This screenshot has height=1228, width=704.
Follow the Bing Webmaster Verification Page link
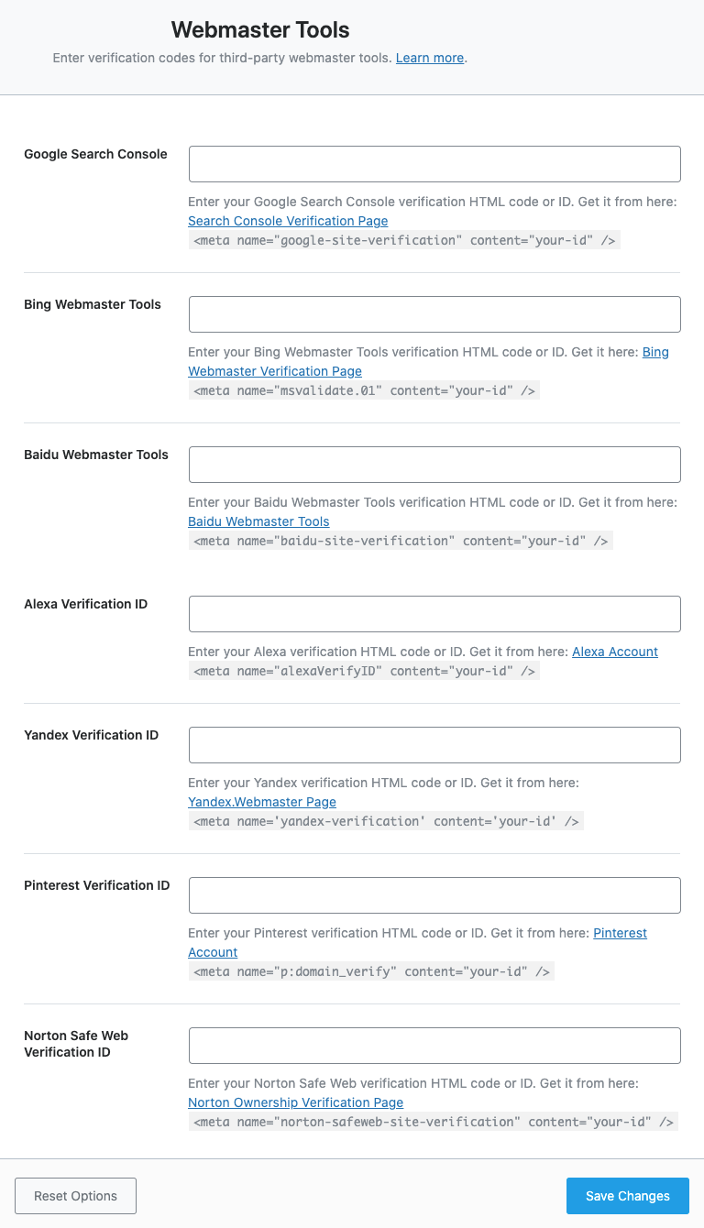coord(275,371)
